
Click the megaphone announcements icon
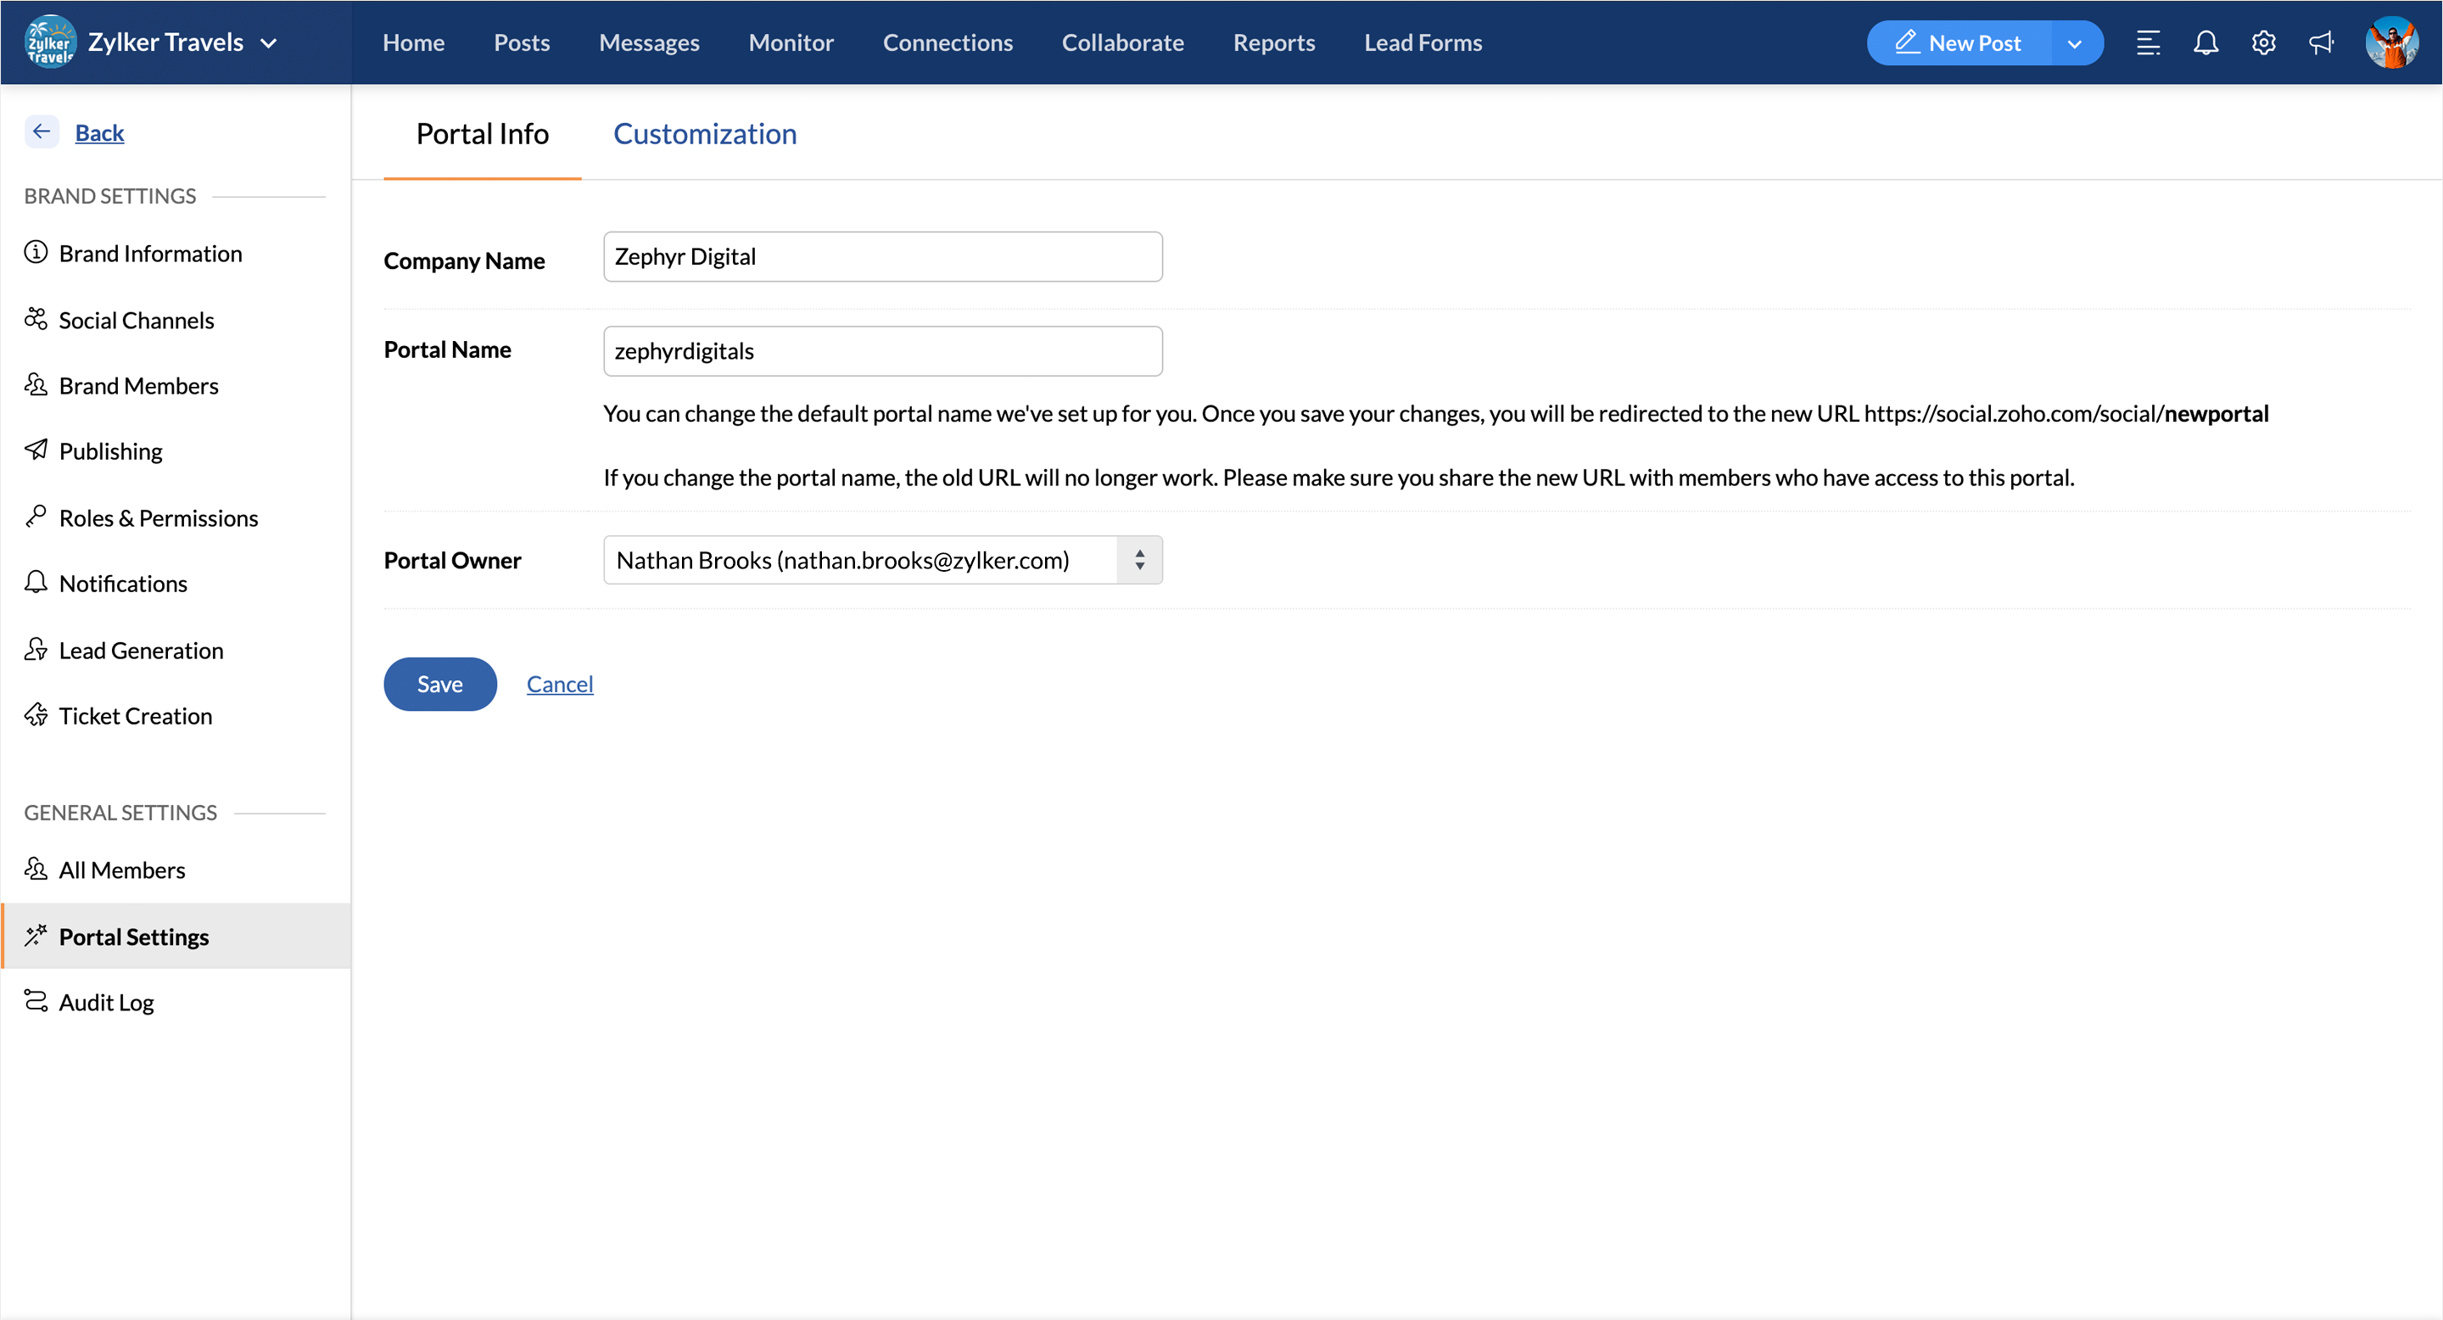(x=2321, y=42)
